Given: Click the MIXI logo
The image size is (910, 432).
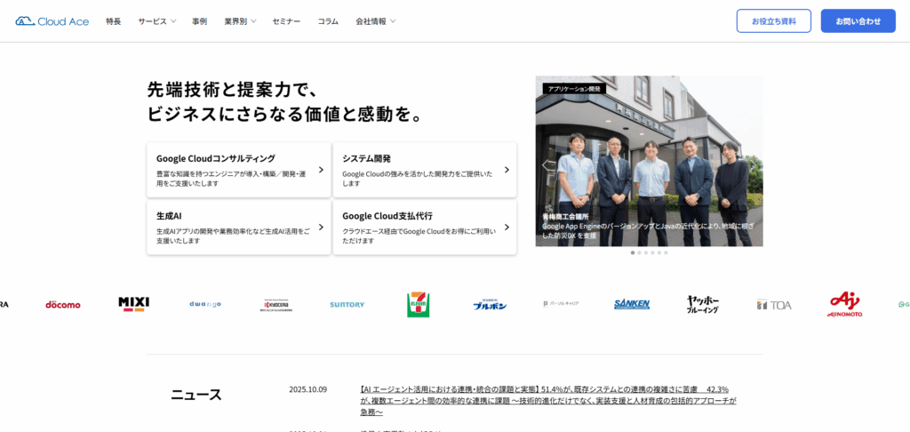Looking at the screenshot, I should pos(133,304).
